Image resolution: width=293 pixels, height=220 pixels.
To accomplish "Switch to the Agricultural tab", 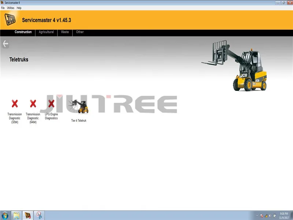I will 46,32.
